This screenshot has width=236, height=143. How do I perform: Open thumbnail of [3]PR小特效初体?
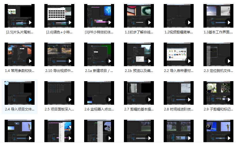pyautogui.click(x=99, y=16)
